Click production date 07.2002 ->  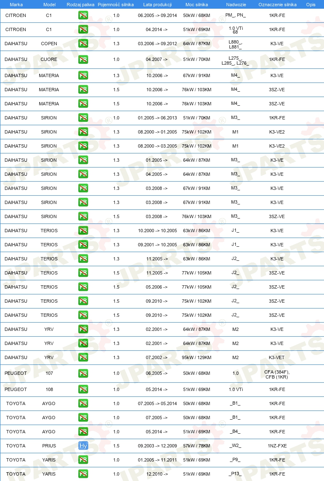click(157, 358)
